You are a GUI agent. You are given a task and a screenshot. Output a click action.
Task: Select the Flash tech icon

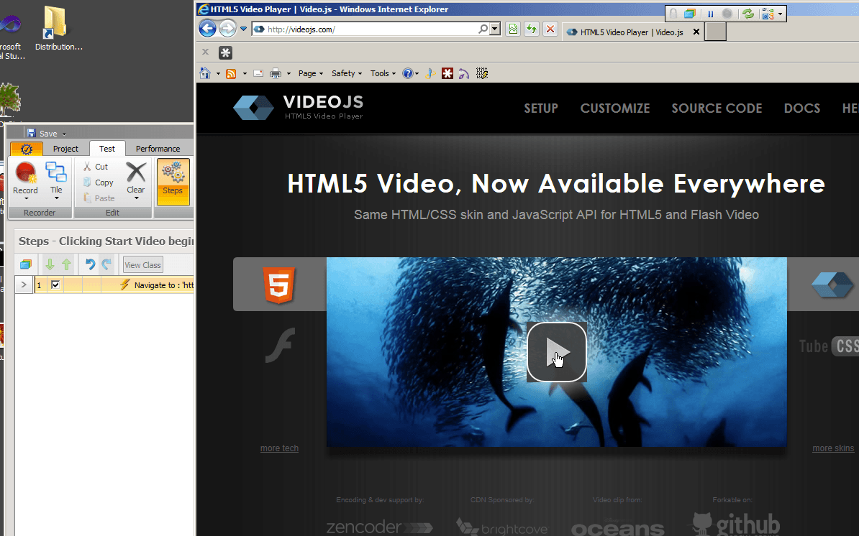pos(280,345)
